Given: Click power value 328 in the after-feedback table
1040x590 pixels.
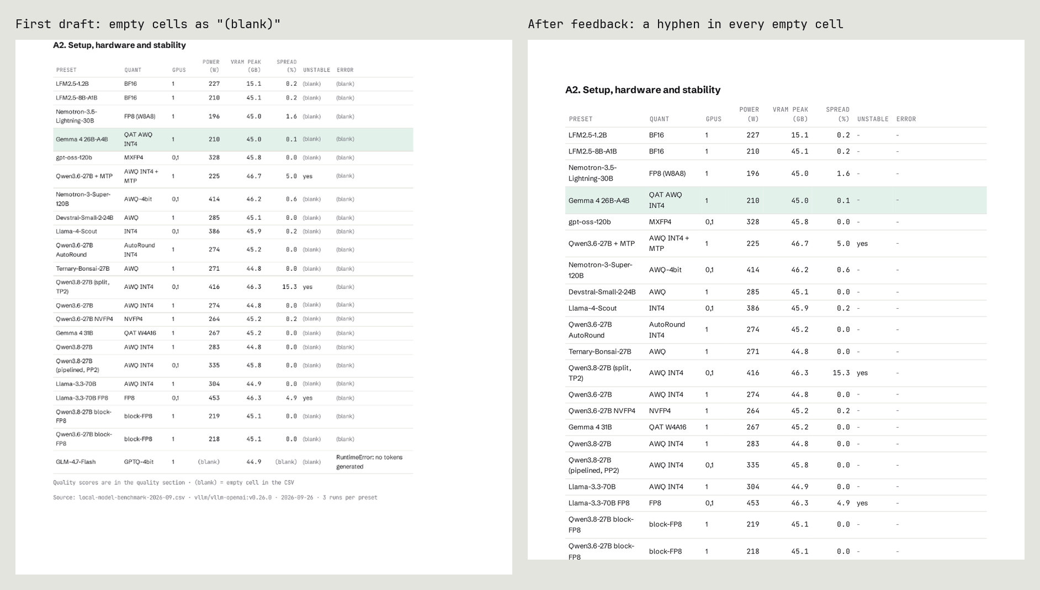Looking at the screenshot, I should [x=753, y=222].
